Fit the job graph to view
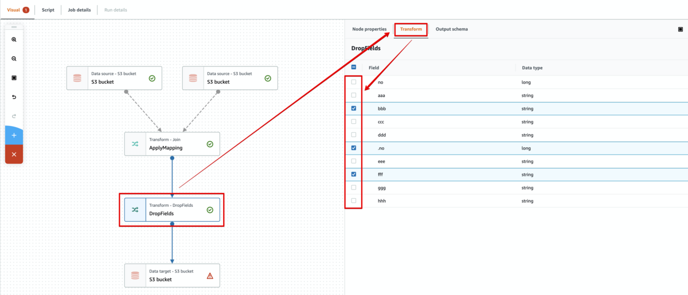Viewport: 688px width, 295px height. (x=14, y=77)
